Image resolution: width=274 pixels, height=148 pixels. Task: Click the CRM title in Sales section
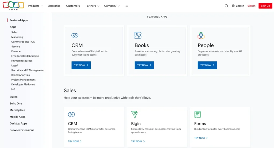click(x=72, y=124)
